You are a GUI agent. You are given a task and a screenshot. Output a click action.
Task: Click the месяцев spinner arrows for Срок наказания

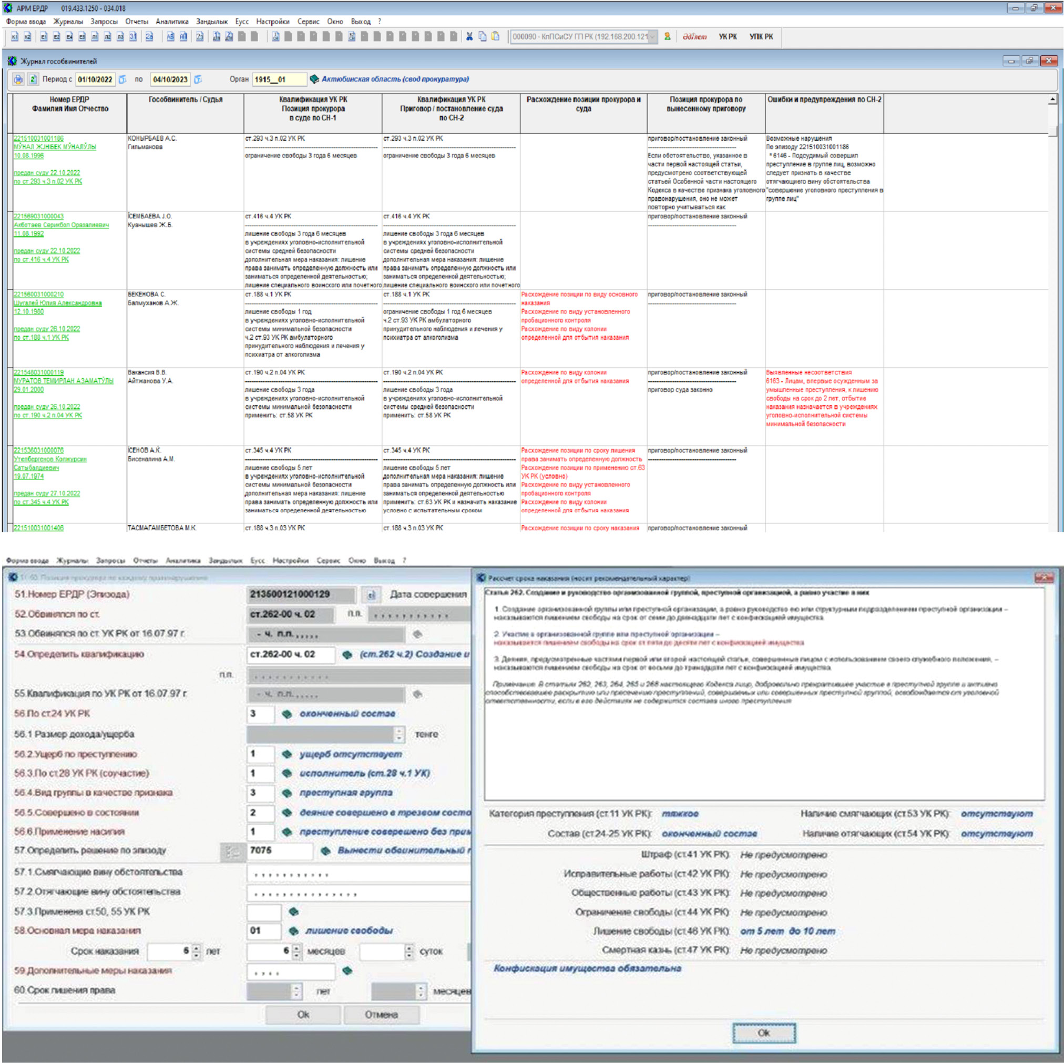point(297,950)
